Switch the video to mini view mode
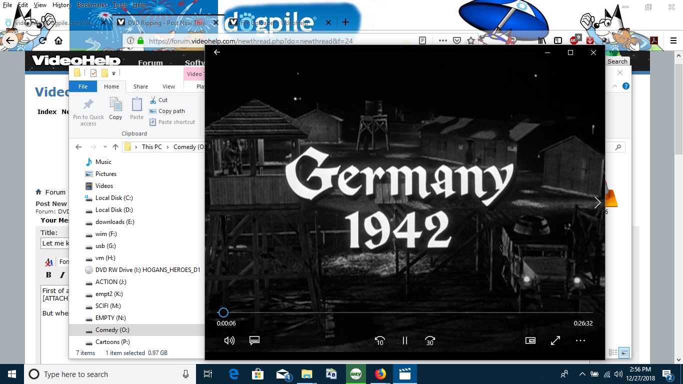 click(x=530, y=340)
